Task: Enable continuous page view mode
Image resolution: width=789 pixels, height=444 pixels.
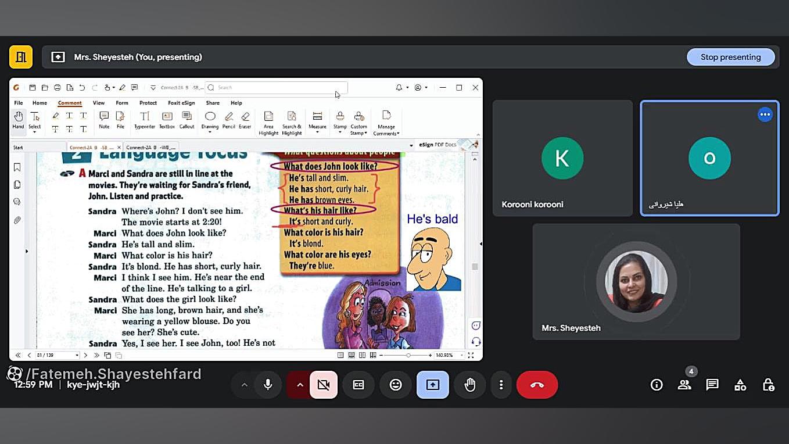Action: point(352,355)
